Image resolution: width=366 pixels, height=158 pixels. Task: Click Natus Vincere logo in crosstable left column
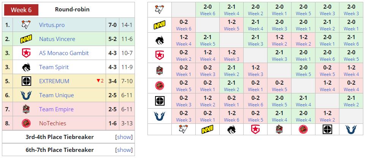159,25
